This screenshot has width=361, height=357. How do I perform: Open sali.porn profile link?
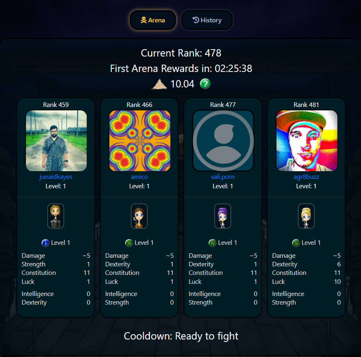click(x=223, y=176)
